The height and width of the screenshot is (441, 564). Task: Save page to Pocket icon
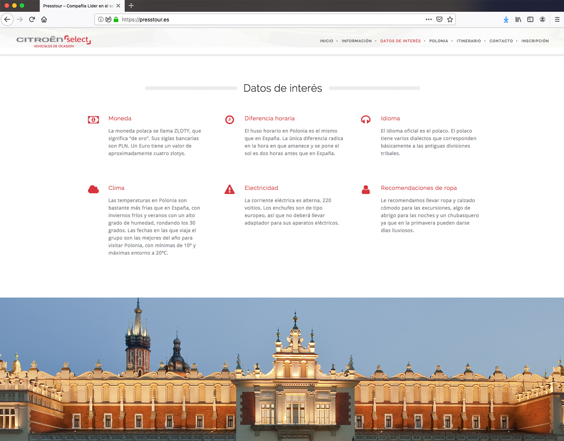[439, 19]
